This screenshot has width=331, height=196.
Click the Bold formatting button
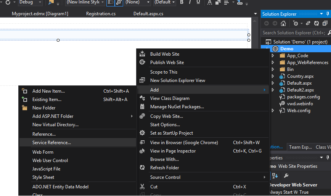[182, 2]
